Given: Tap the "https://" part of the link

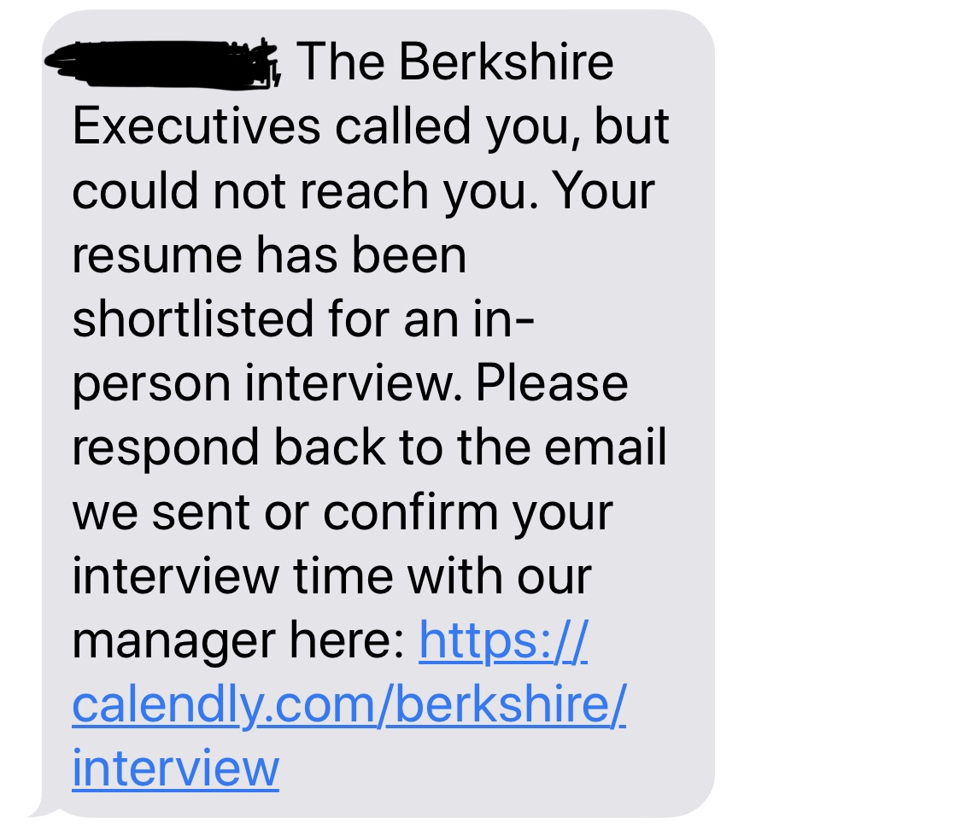Looking at the screenshot, I should [503, 641].
